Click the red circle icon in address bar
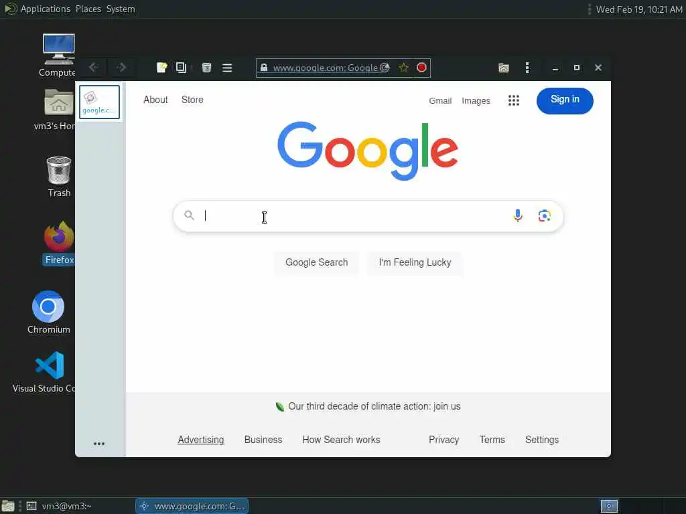 tap(422, 68)
